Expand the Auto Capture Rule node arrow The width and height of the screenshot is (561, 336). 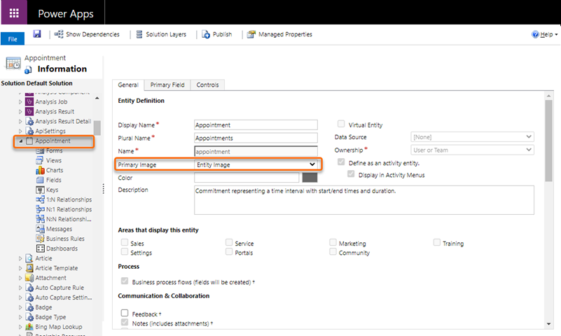coord(20,288)
